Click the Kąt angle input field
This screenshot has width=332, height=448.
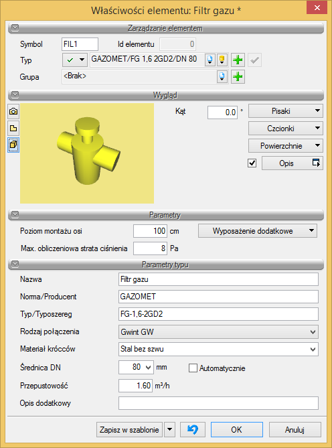pyautogui.click(x=222, y=112)
